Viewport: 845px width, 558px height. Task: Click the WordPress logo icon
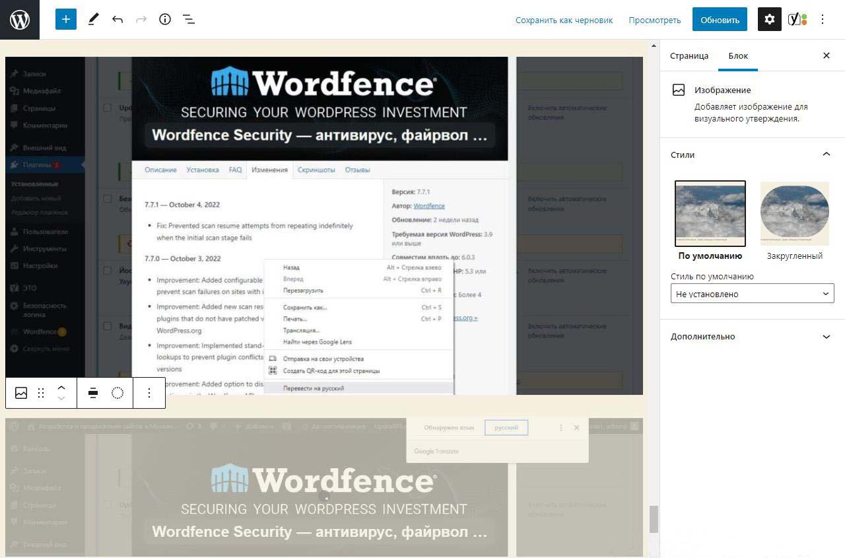pyautogui.click(x=20, y=20)
